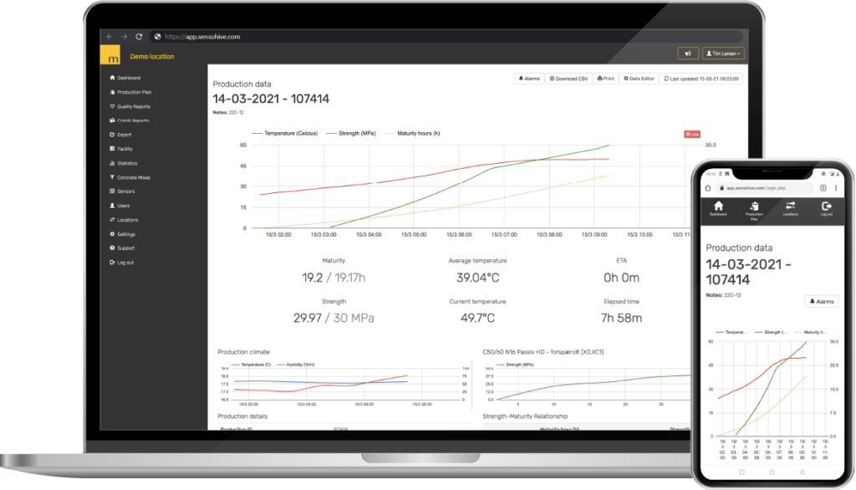856x490 pixels.
Task: Click the phone back navigation triangle
Action: click(x=802, y=472)
